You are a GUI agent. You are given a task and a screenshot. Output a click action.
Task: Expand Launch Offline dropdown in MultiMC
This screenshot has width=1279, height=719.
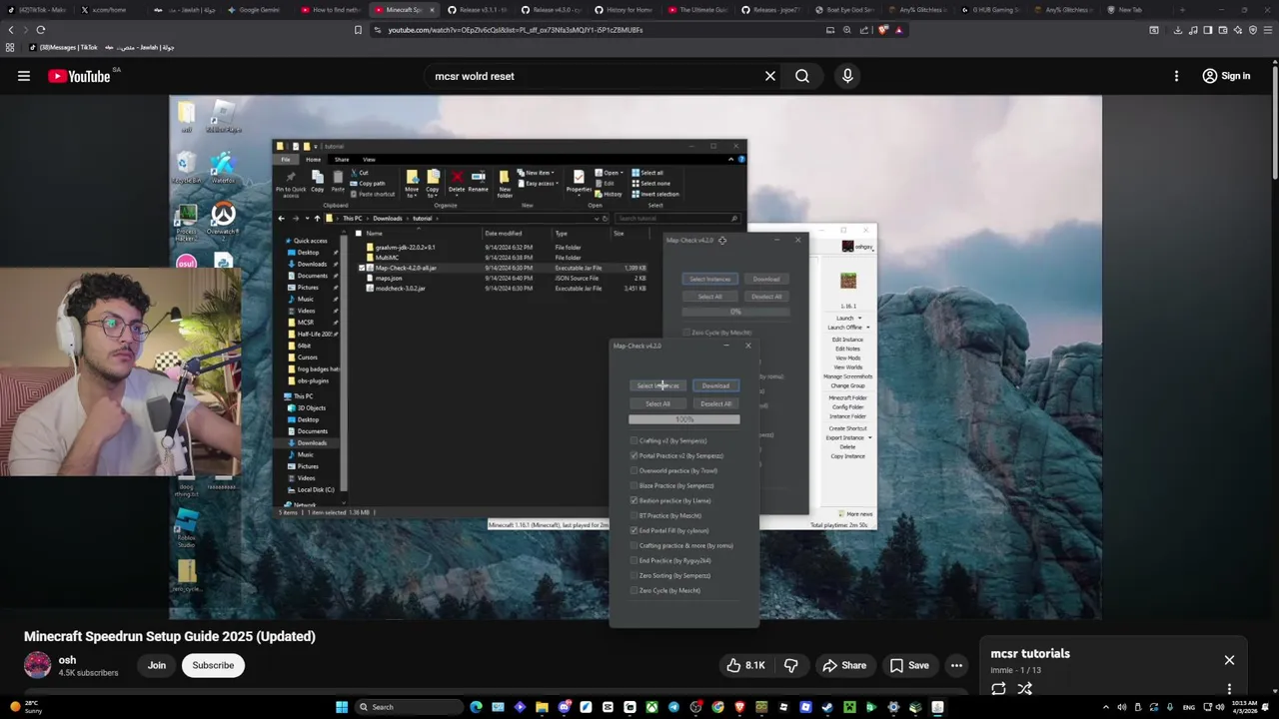pos(867,328)
